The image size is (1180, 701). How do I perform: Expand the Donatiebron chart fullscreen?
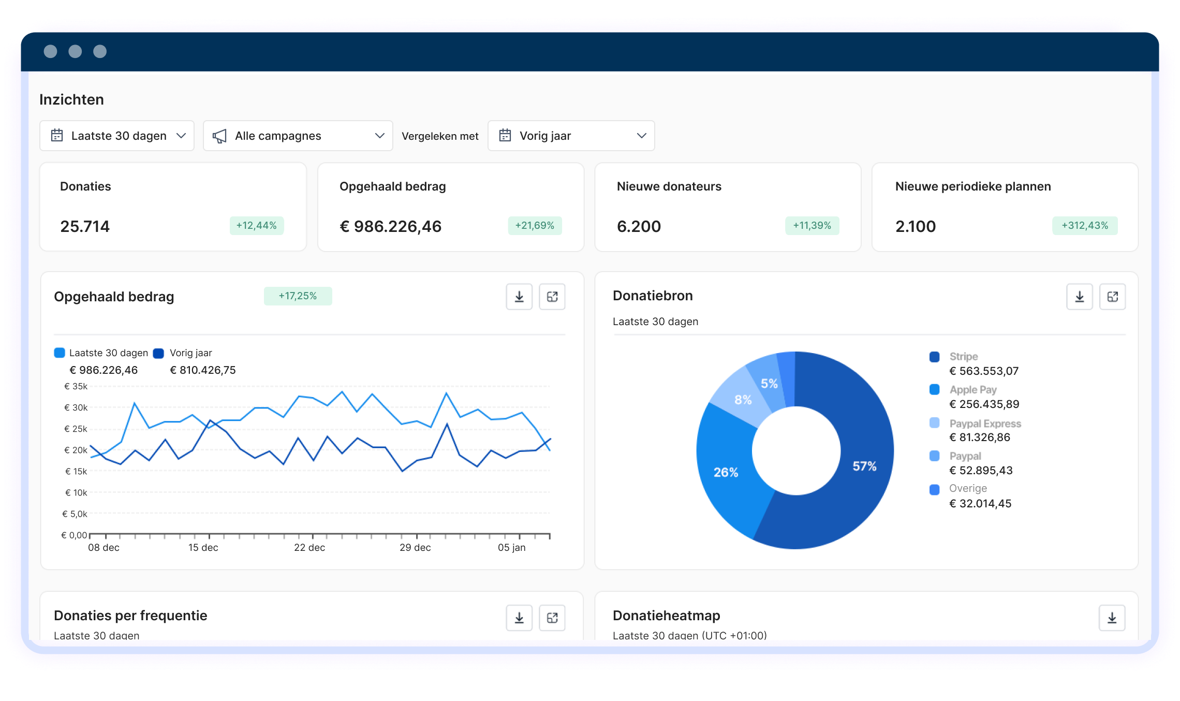click(1113, 297)
